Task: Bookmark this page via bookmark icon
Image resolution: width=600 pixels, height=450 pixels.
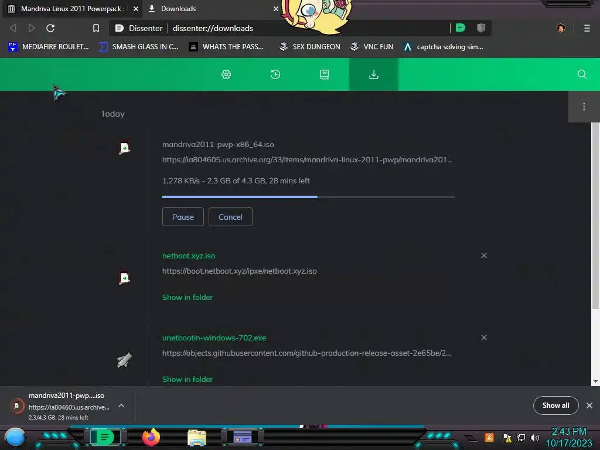Action: pyautogui.click(x=96, y=28)
